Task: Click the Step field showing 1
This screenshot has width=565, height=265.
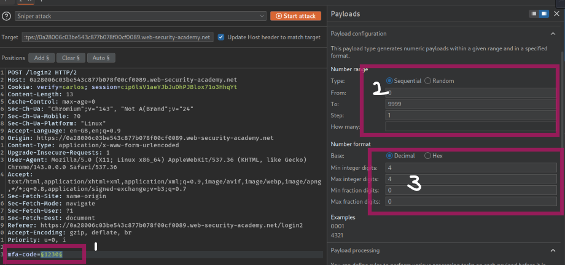Action: pos(470,115)
